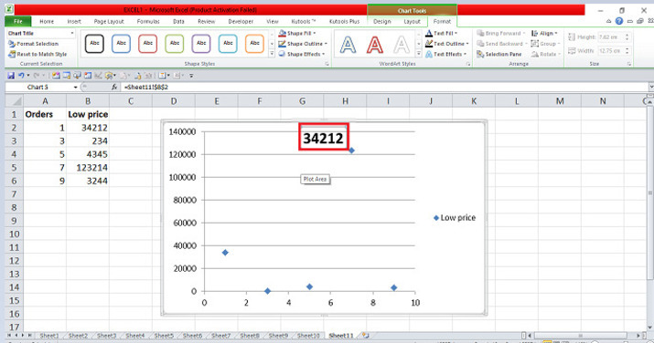The image size is (654, 343).
Task: Click the Size group dialog launcher
Action: click(629, 64)
